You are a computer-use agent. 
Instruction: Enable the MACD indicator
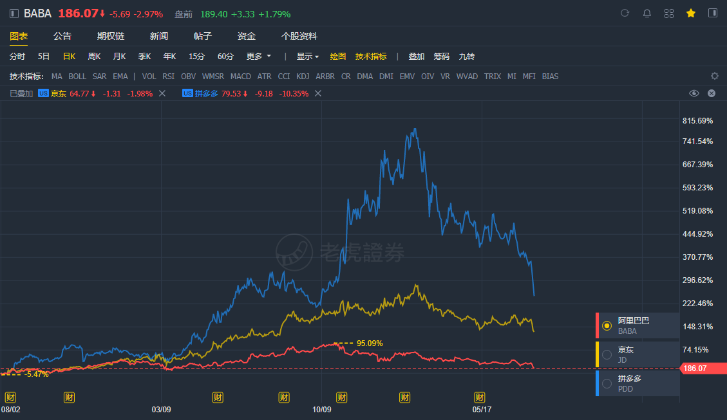(241, 77)
